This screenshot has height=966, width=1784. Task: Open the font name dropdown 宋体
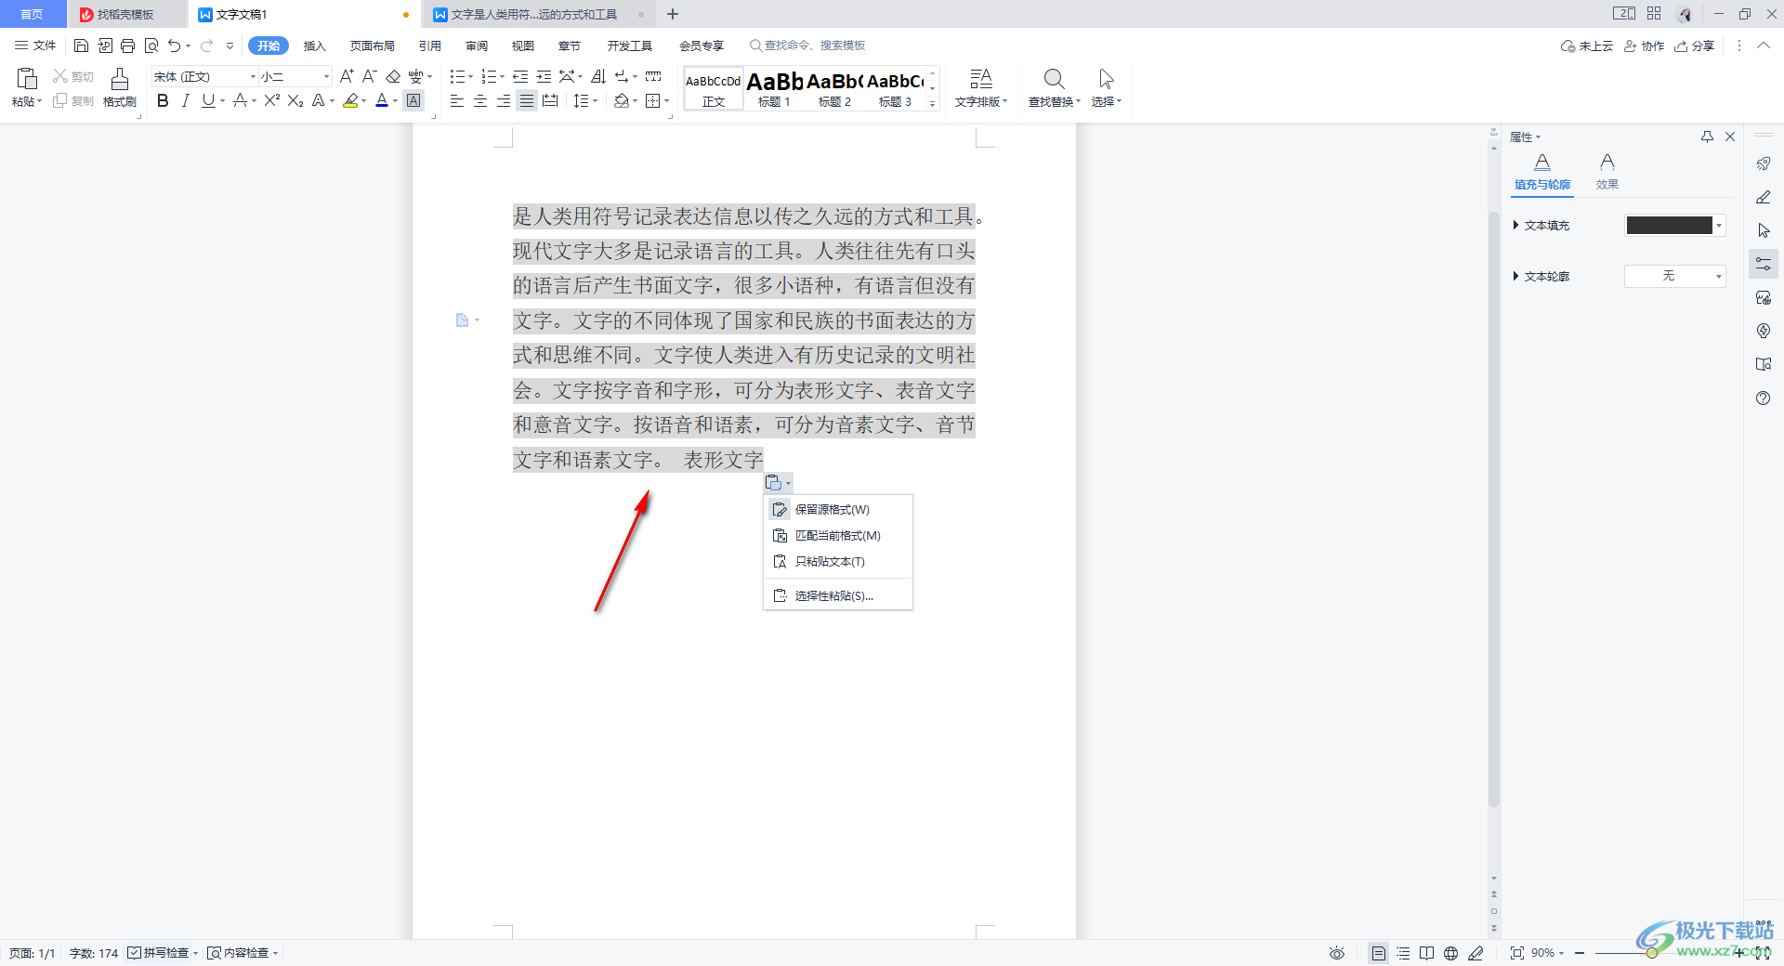point(253,76)
